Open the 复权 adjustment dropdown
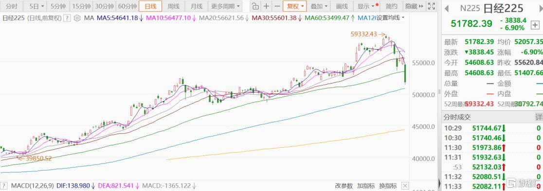543x191 pixels. (294, 6)
